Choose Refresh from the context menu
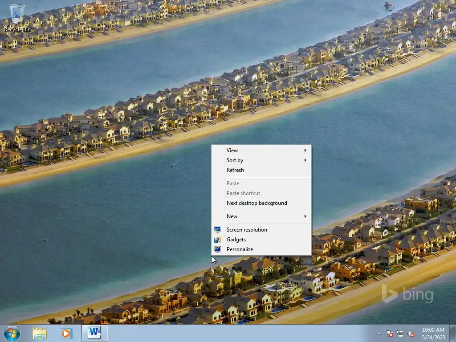The image size is (456, 342). 261,170
